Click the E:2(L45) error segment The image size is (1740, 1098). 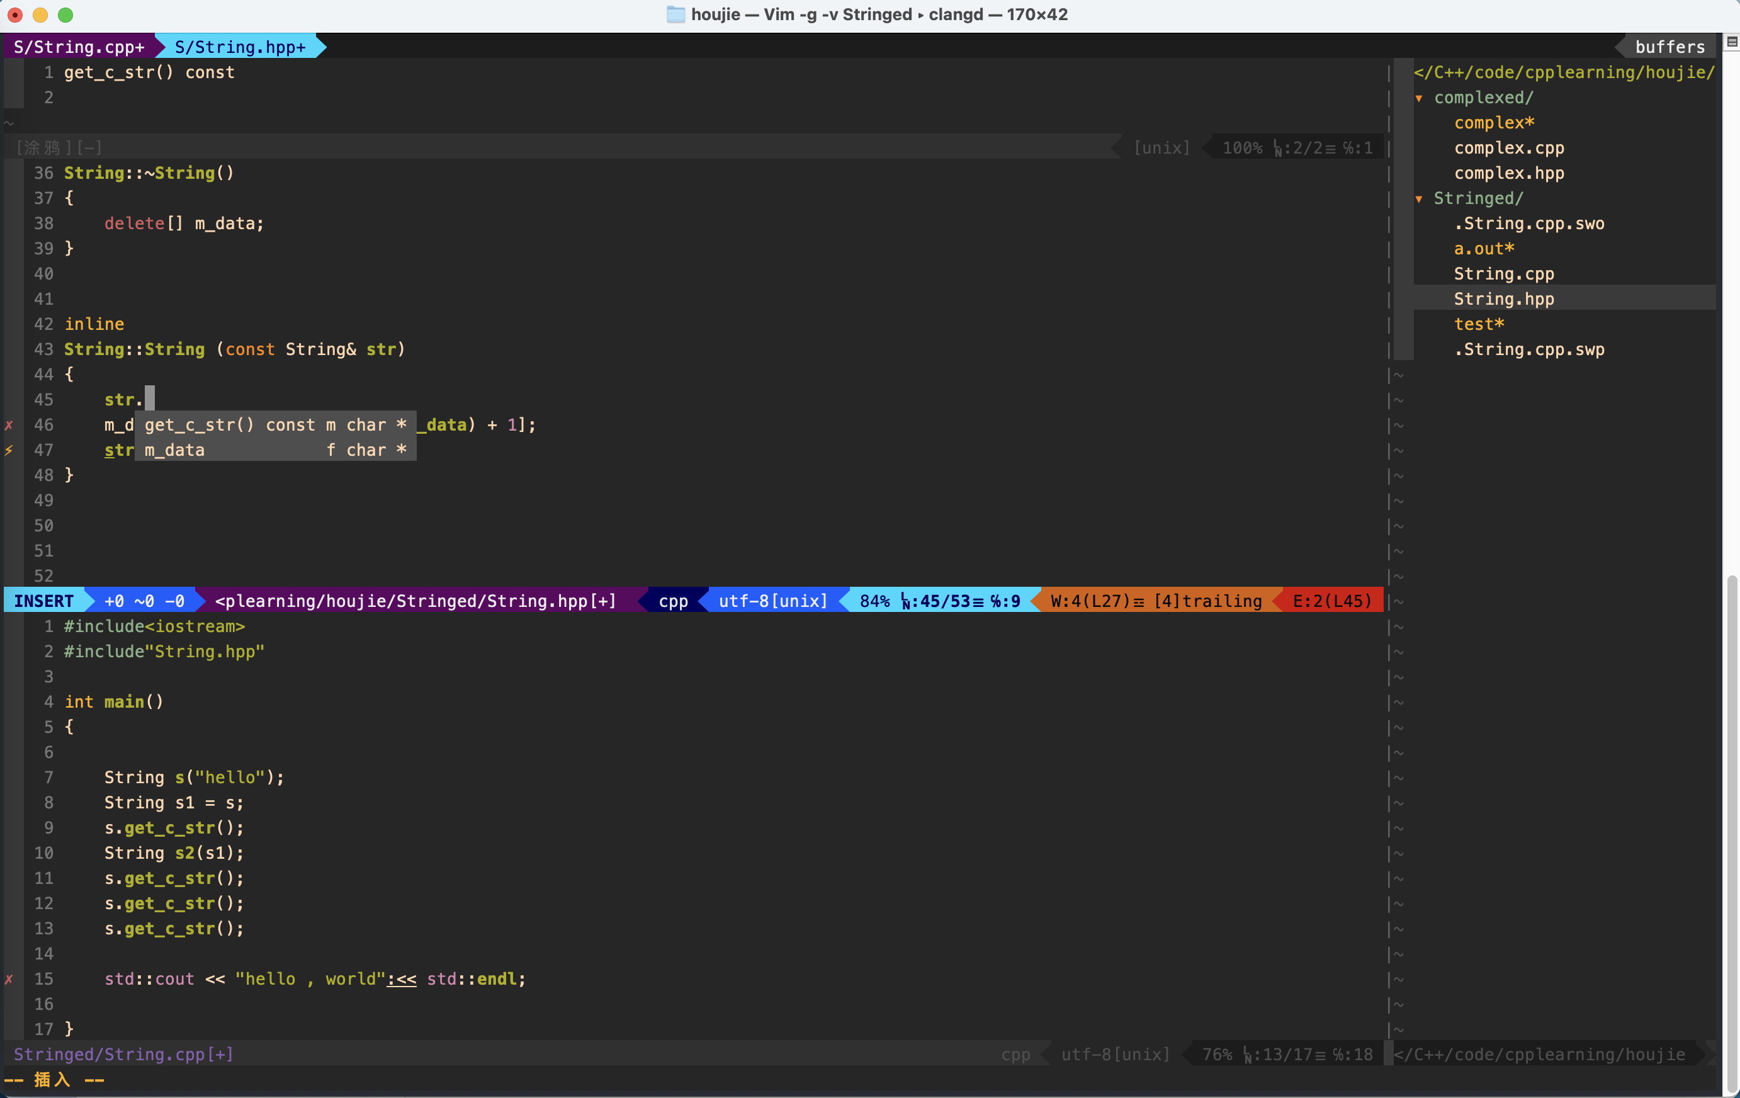[x=1331, y=601]
